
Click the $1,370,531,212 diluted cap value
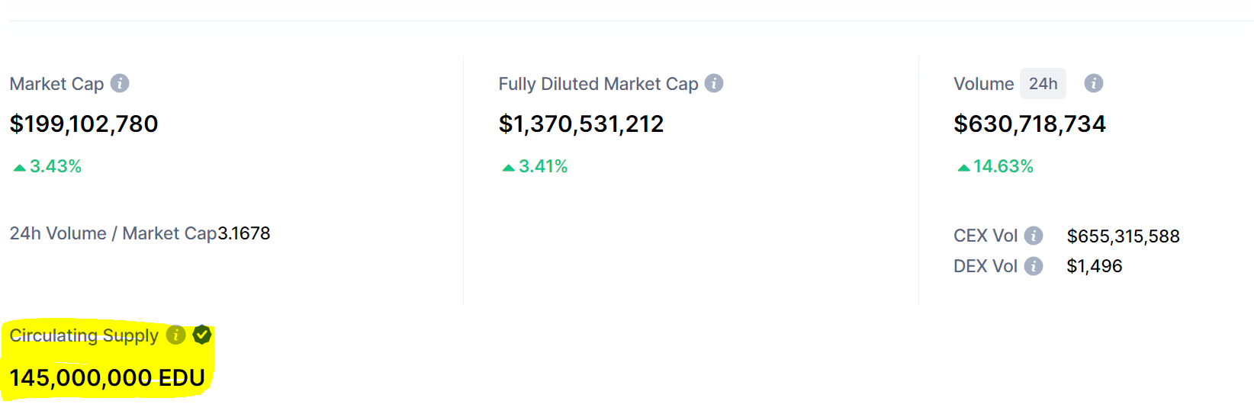click(581, 124)
